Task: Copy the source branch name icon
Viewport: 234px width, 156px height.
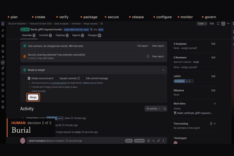Action: click(x=91, y=30)
